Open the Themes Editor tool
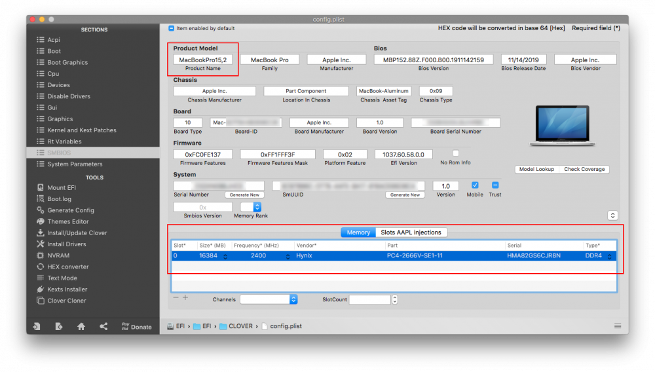The height and width of the screenshot is (372, 655). 67,221
